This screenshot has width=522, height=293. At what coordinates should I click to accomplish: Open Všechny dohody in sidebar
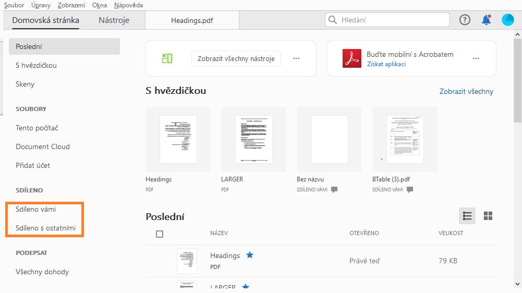point(42,272)
